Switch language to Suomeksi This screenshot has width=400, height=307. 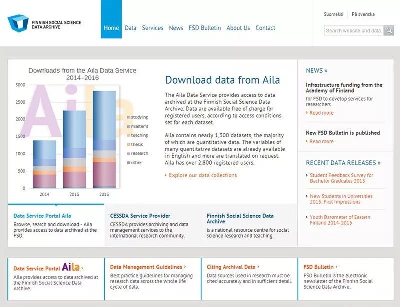point(334,14)
